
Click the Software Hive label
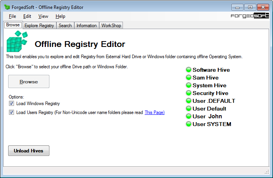tap(211, 70)
